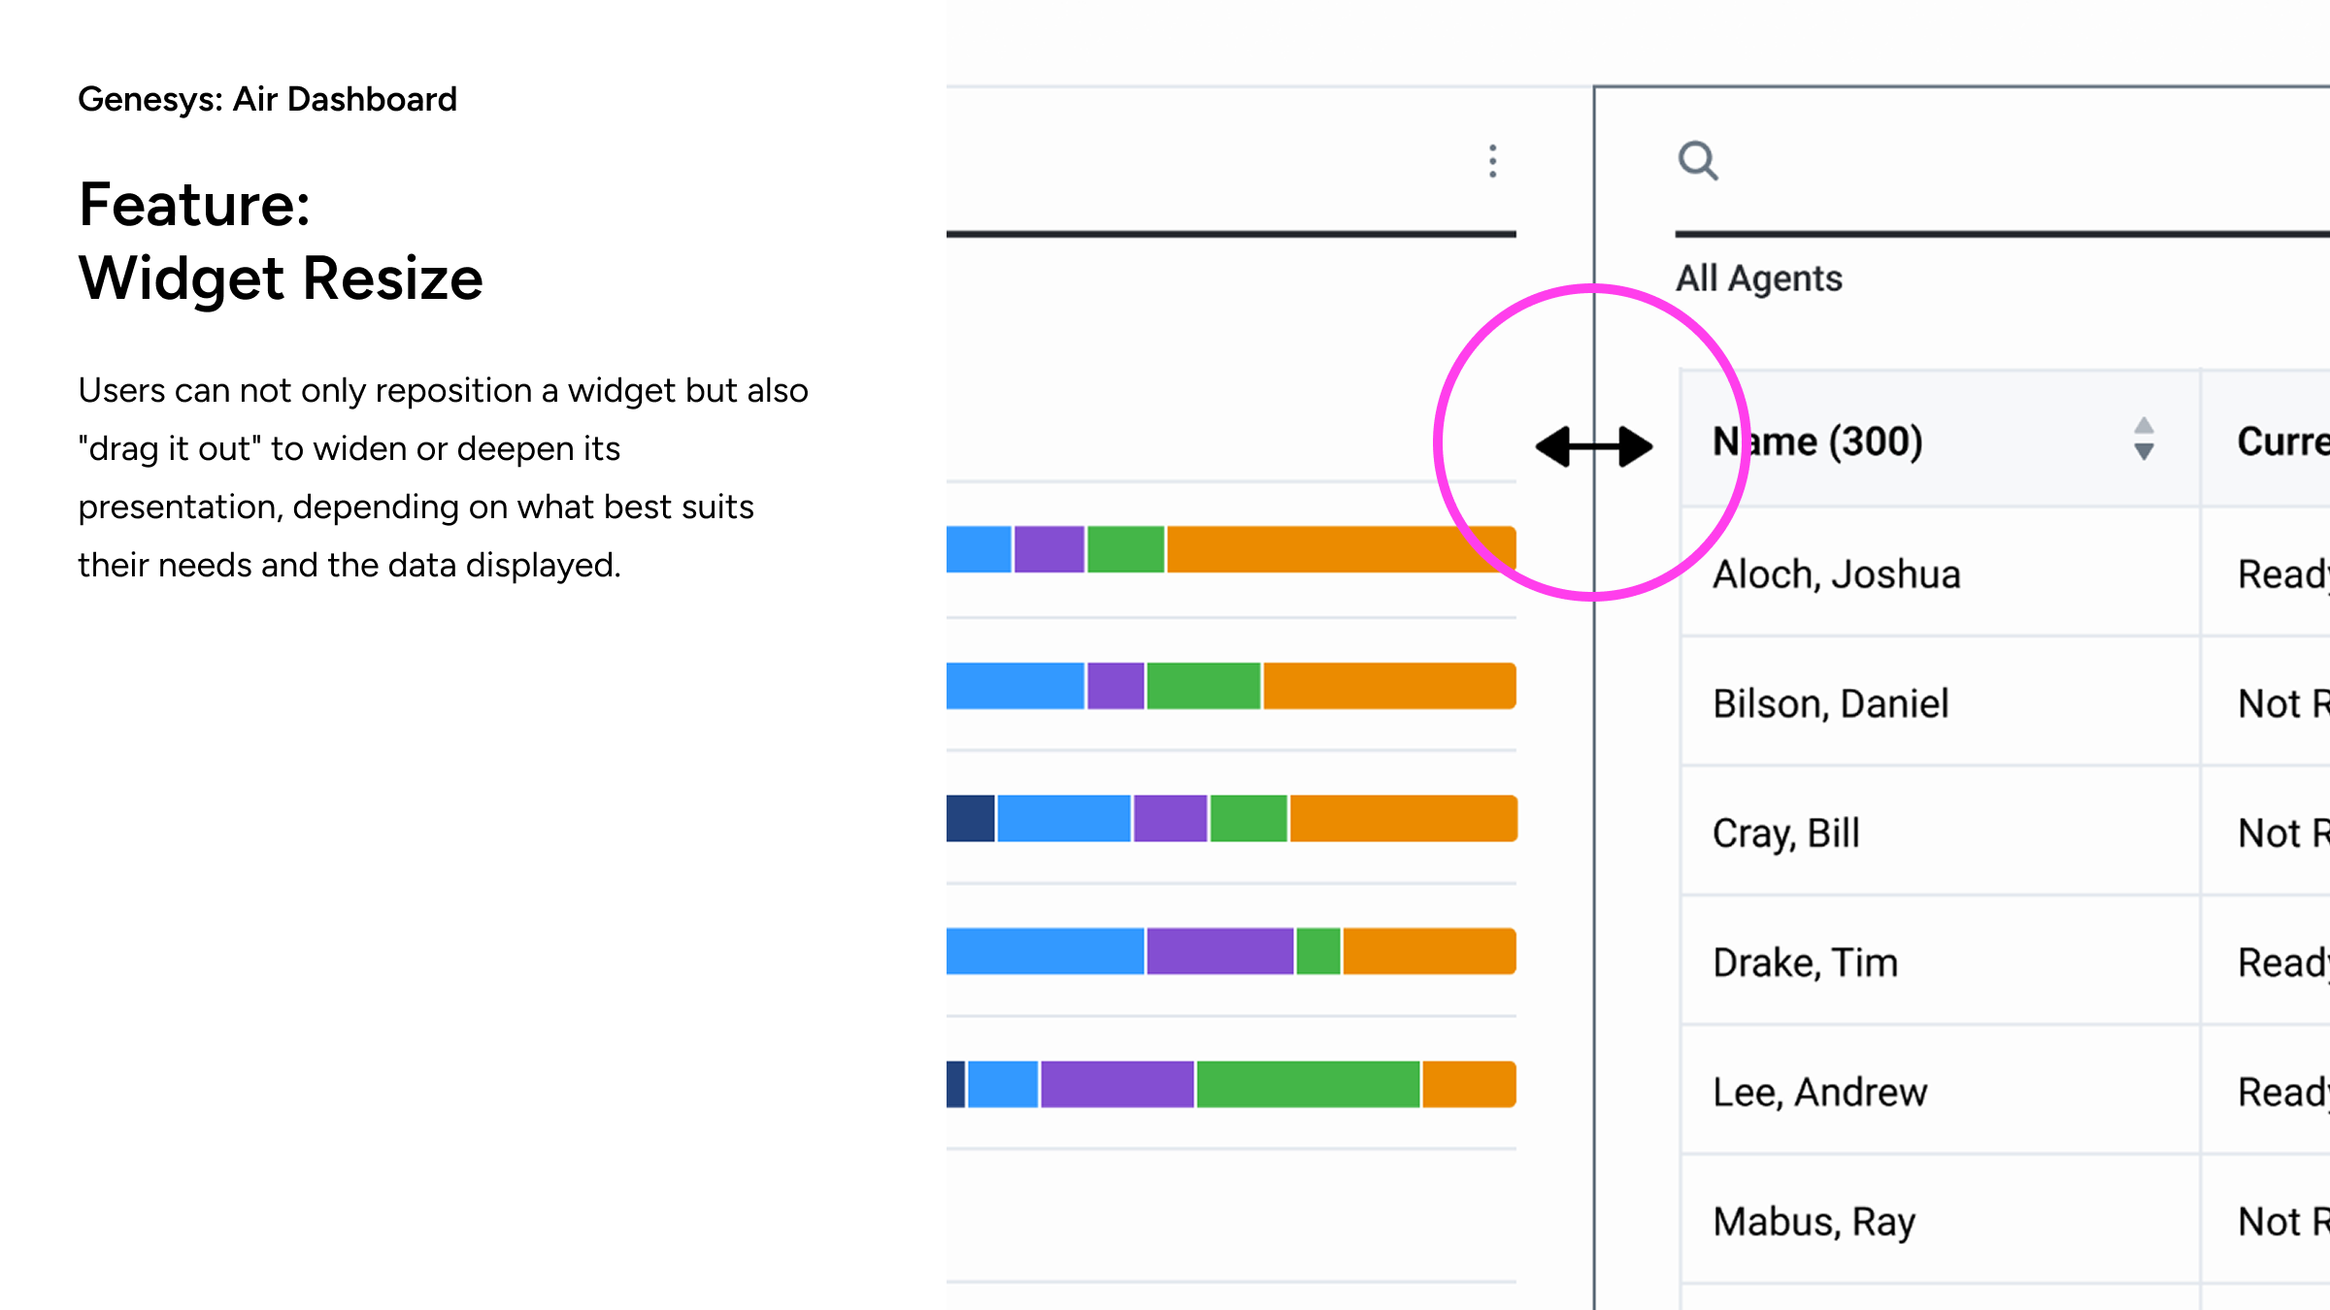Sort the Name (300) column

click(x=2144, y=440)
